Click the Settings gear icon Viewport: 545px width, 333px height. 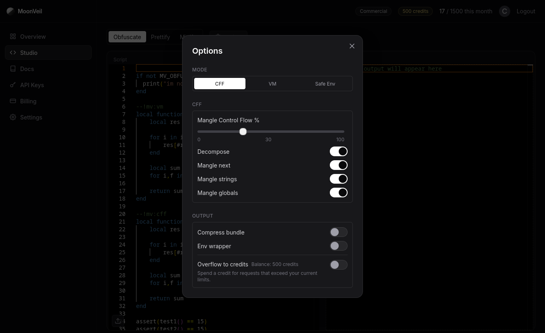point(13,117)
